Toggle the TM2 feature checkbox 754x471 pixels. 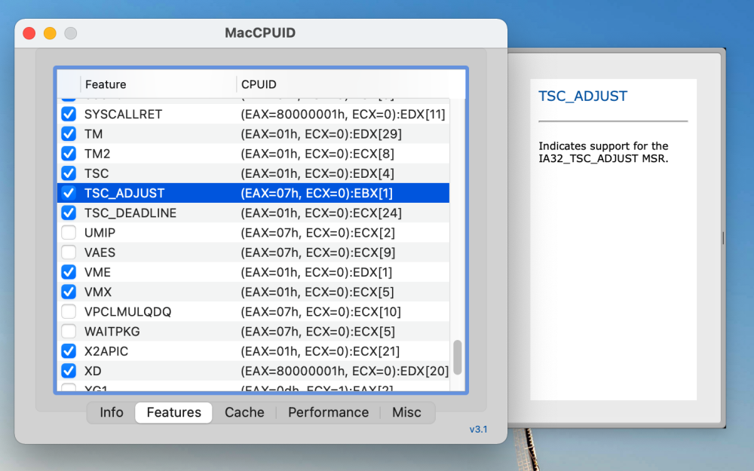69,153
